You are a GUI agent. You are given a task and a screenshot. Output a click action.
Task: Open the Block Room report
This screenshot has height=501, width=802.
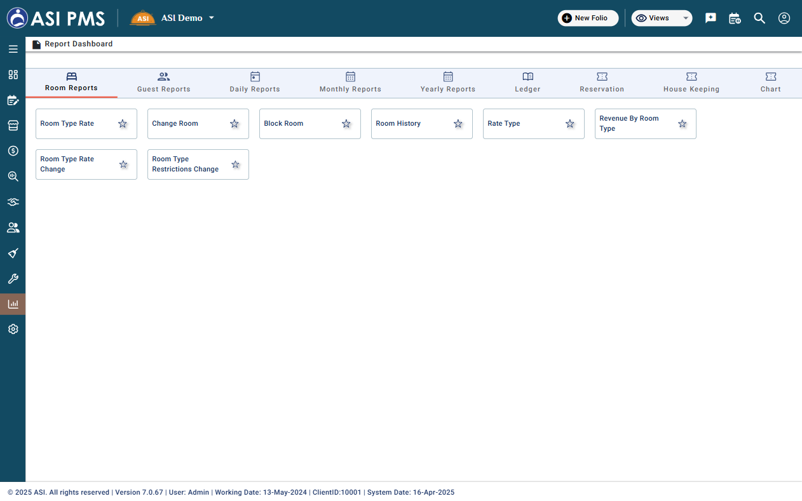(310, 124)
